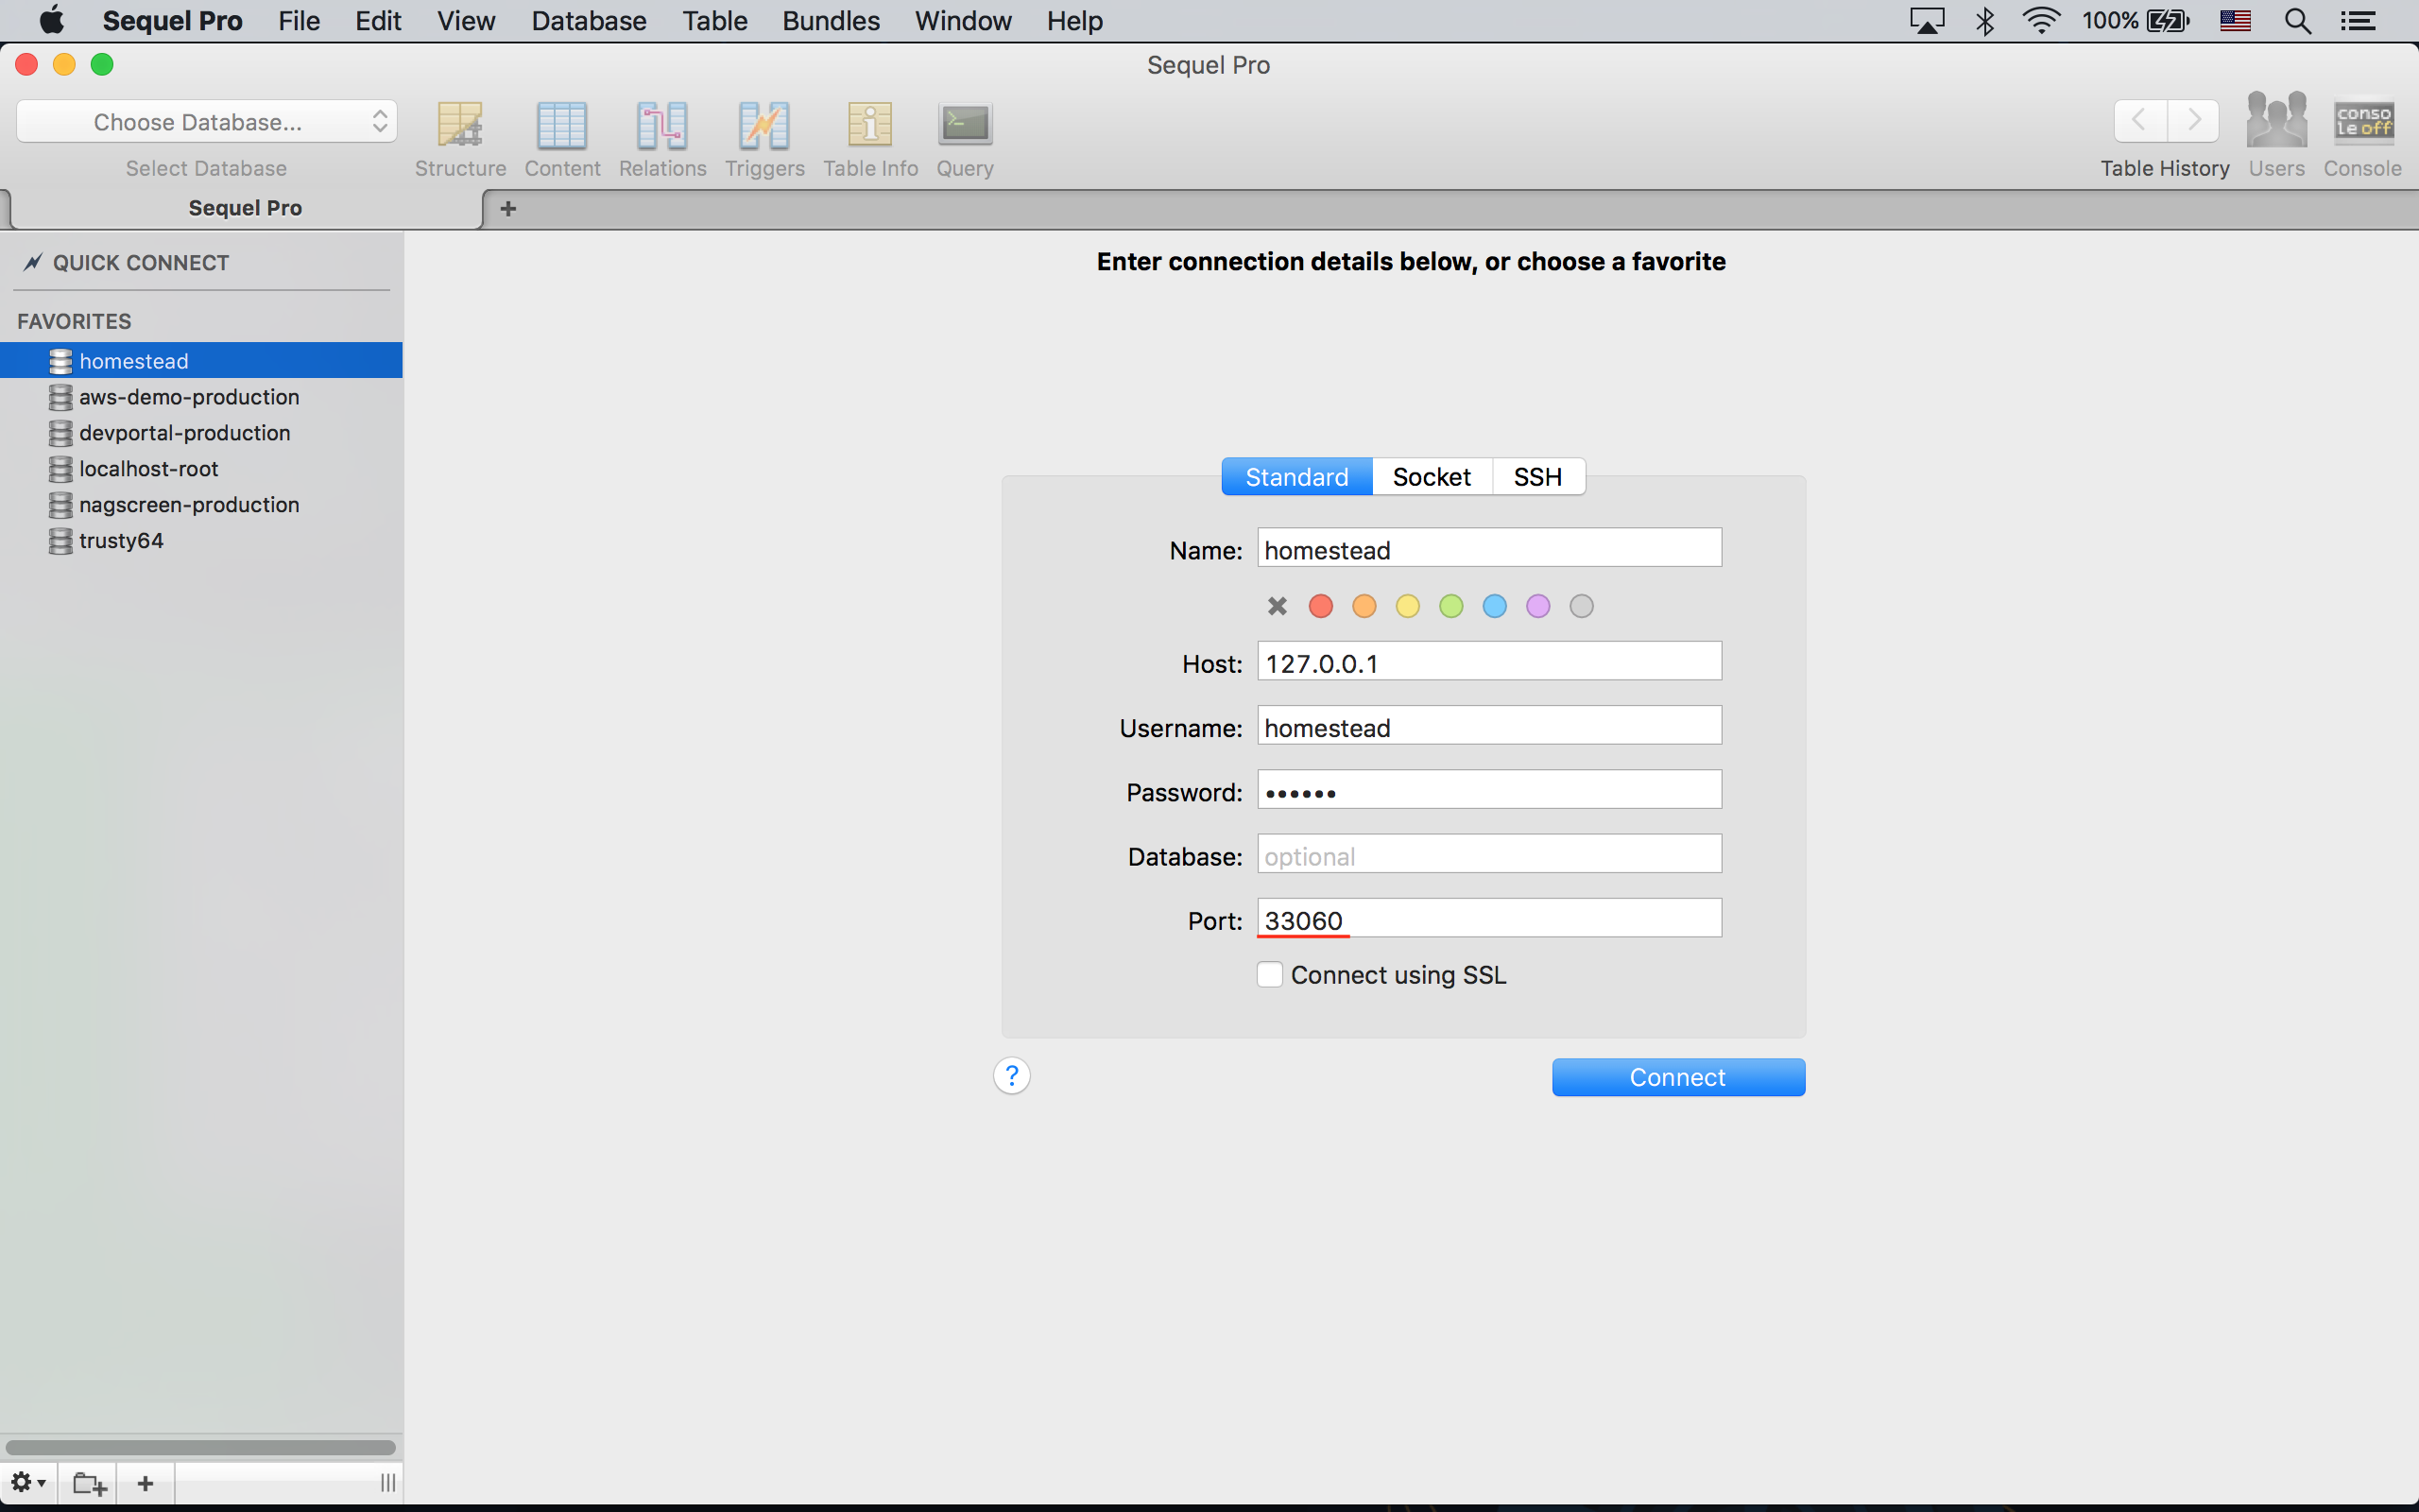Pick the yellow favorite color
2419x1512 pixels.
tap(1407, 606)
